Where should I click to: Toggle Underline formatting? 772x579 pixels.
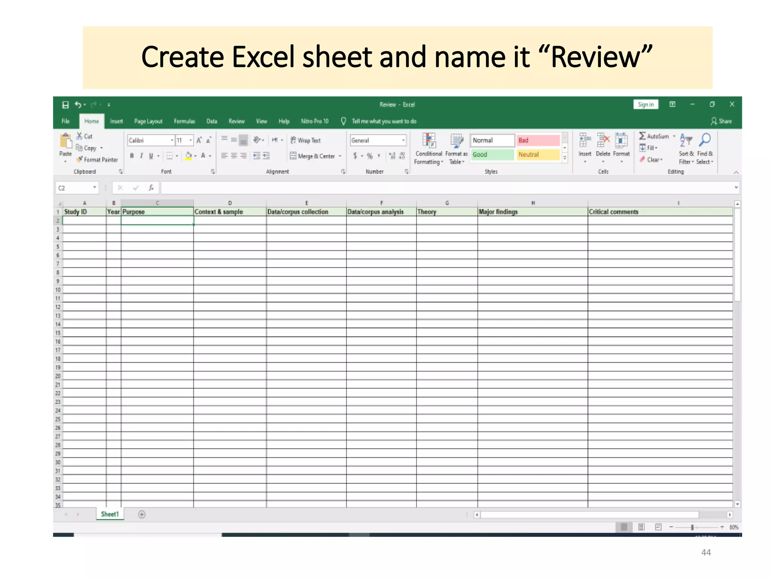click(151, 156)
